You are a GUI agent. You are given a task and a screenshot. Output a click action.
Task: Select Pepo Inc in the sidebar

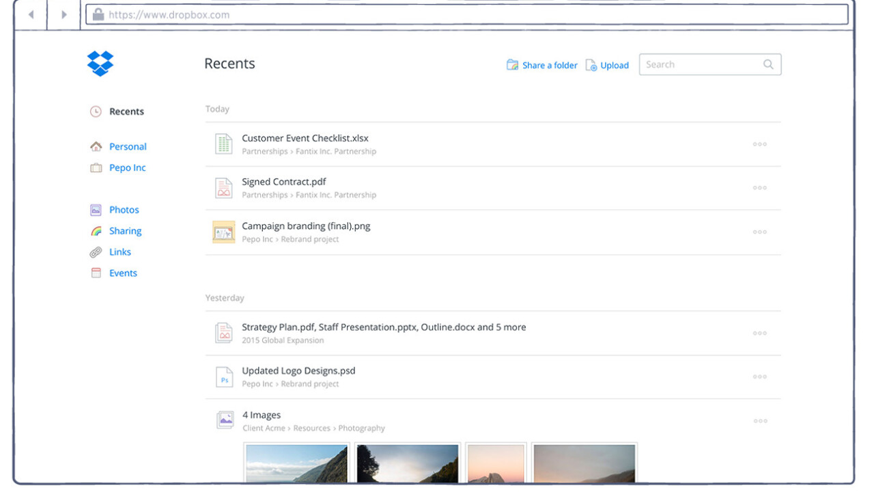click(x=127, y=167)
